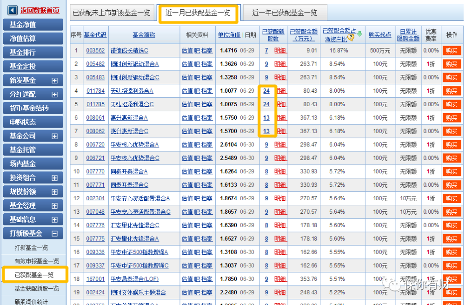
Task: Open 基金托管 sidebar item
Action: [x=33, y=150]
